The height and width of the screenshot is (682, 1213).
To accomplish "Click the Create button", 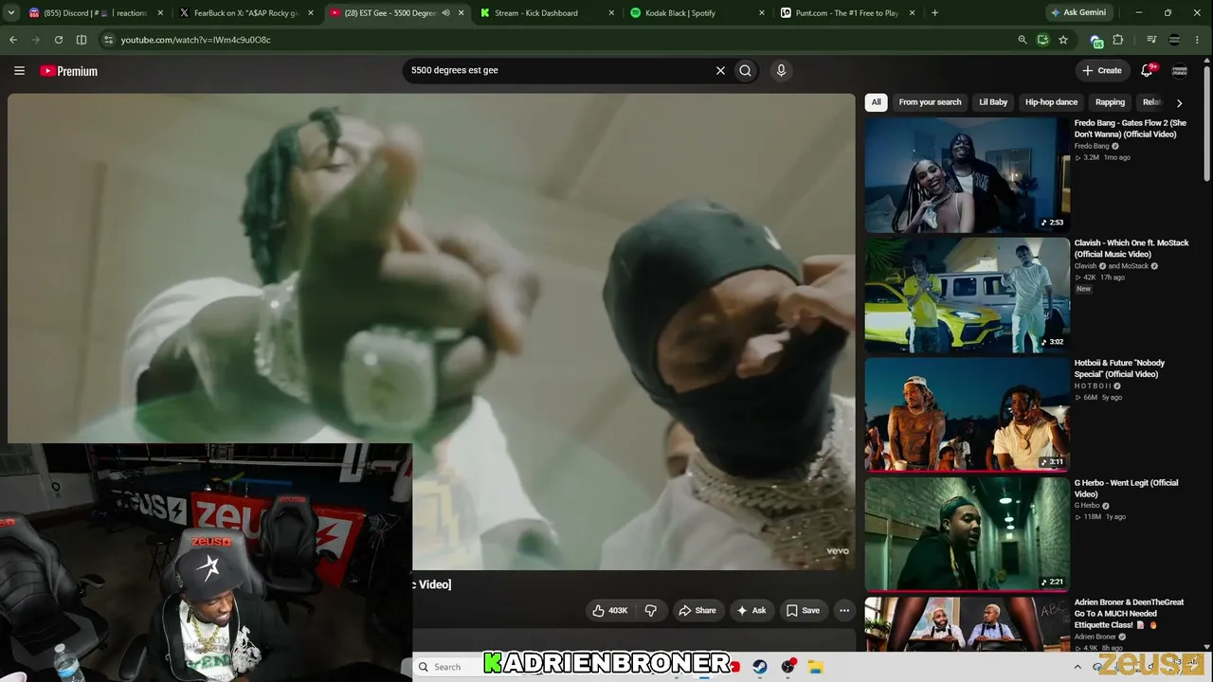I will [x=1102, y=70].
